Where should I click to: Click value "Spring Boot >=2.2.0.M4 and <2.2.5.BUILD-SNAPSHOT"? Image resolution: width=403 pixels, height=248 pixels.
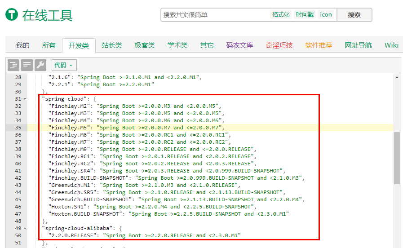(x=173, y=207)
